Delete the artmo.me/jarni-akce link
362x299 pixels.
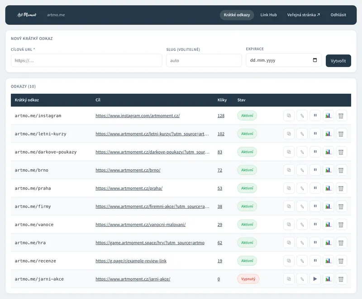(x=341, y=279)
